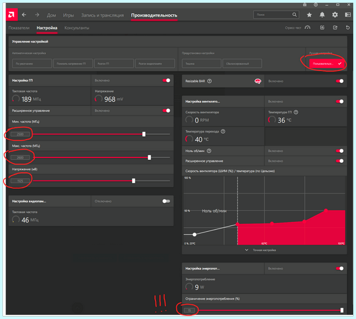Toggle the sidebar panel layout icon
This screenshot has height=319, width=356.
pyautogui.click(x=348, y=15)
